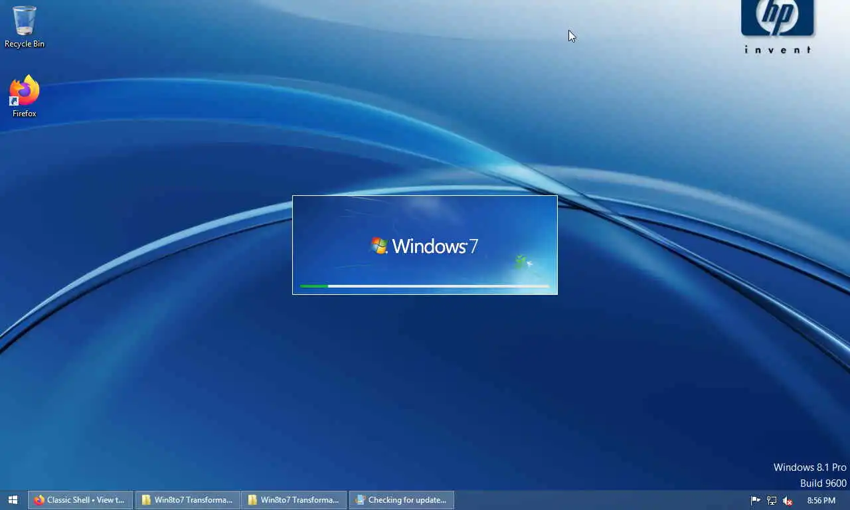
Task: Switch to second Win8to7 Transforma... taskbar item
Action: point(294,500)
